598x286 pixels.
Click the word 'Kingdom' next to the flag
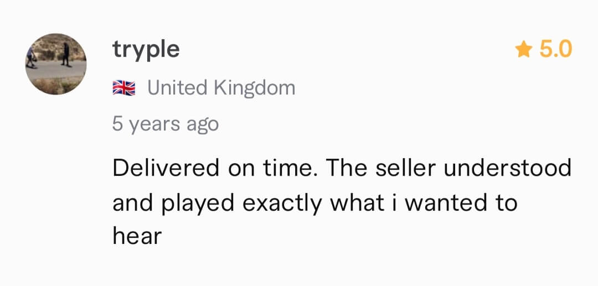click(254, 88)
